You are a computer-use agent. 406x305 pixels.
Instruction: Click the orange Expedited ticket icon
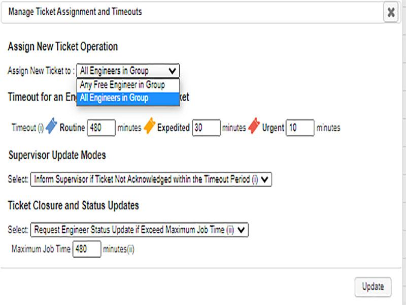point(149,127)
